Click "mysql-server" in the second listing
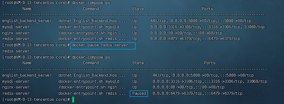The height and width of the screenshot is (104, 284). coord(16,81)
